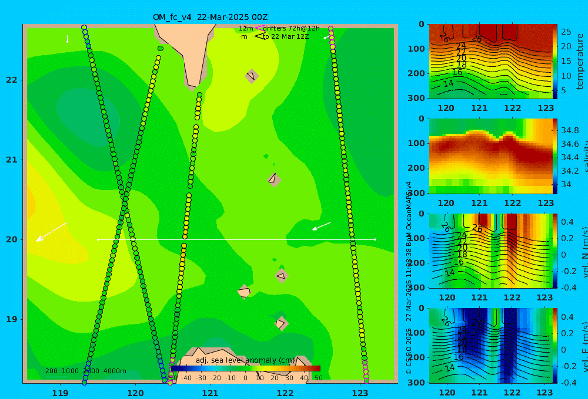The height and width of the screenshot is (399, 588).
Task: Open the salinity section panel
Action: pyautogui.click(x=491, y=156)
